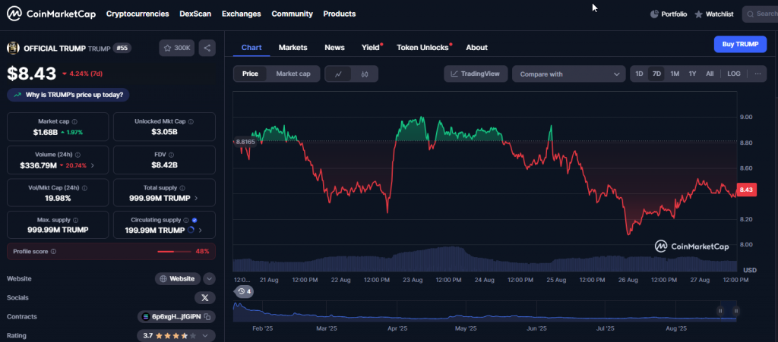The height and width of the screenshot is (342, 778).
Task: Open the Cryptocurrencies menu
Action: click(138, 14)
